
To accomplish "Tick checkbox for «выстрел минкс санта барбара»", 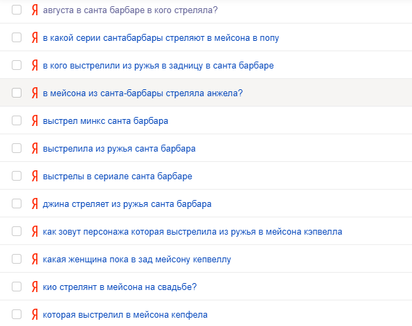I will 17,120.
